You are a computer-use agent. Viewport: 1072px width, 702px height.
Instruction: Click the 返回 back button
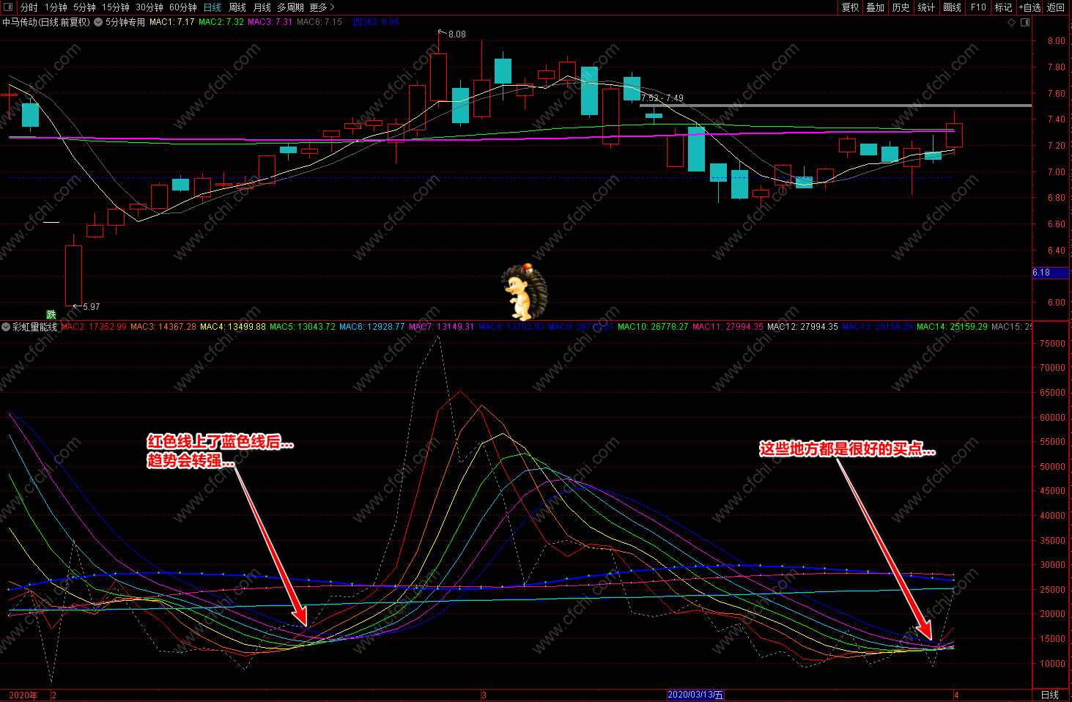[1056, 7]
